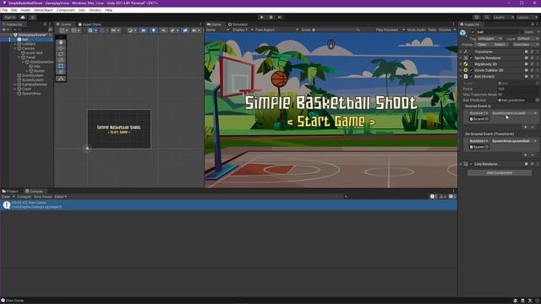Click the Hierarchy add (+) button
Image resolution: width=541 pixels, height=304 pixels.
pos(5,30)
